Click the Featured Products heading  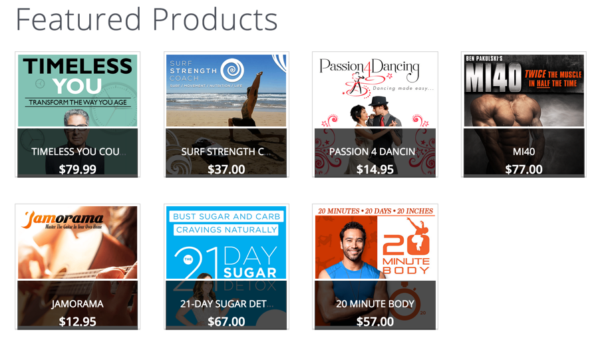coord(146,19)
